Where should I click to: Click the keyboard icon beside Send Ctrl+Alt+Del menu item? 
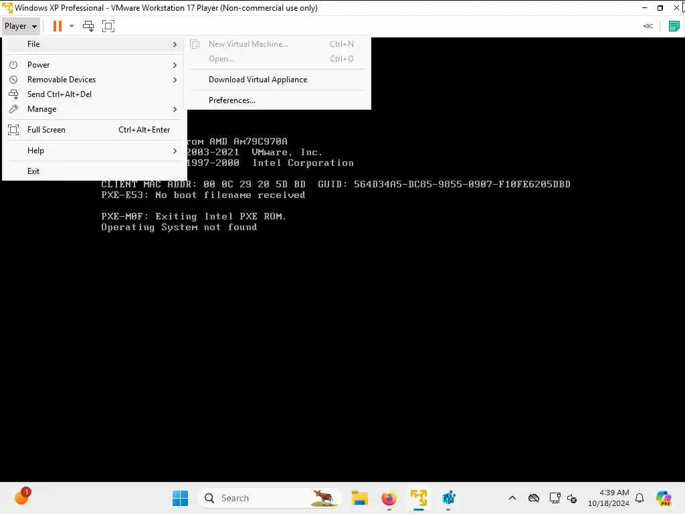[13, 94]
